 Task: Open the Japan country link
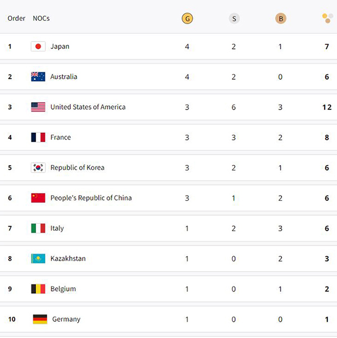pos(60,47)
